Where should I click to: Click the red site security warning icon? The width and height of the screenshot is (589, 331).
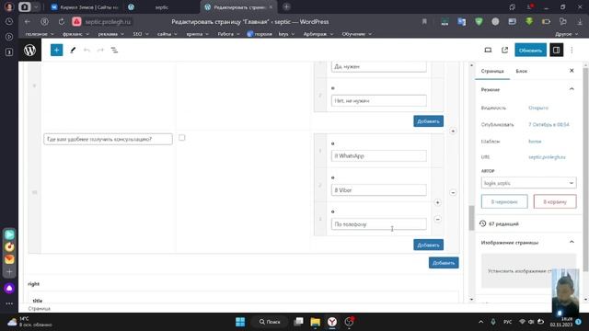click(x=76, y=22)
